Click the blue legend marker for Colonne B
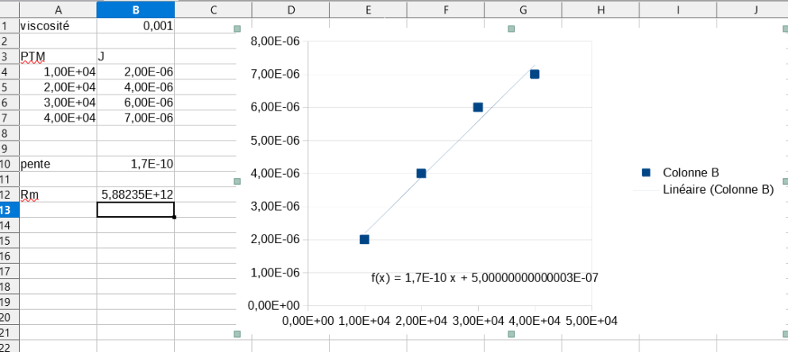The width and height of the screenshot is (788, 352). (645, 172)
